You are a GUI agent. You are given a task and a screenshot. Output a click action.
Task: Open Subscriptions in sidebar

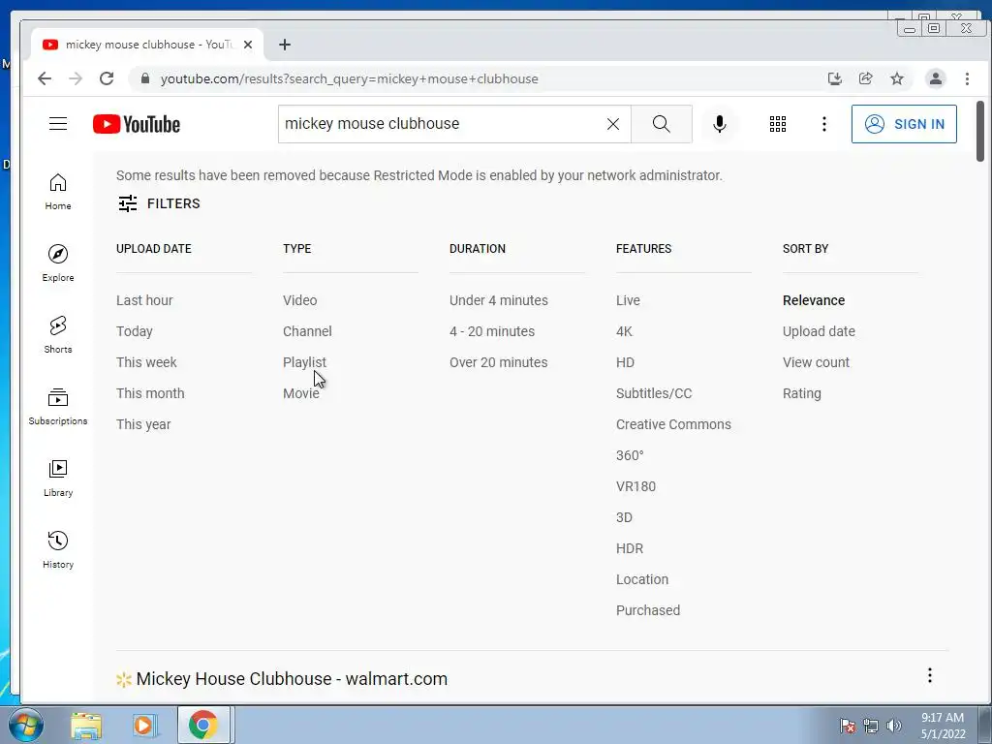click(x=57, y=406)
